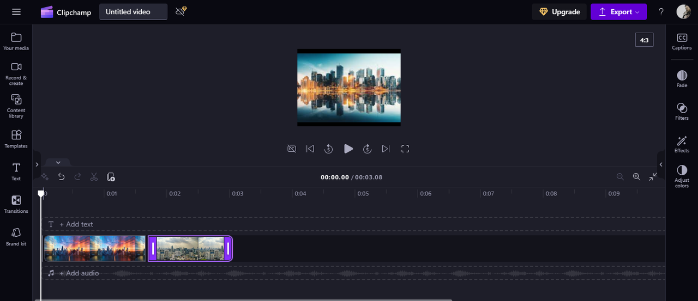Screen dimensions: 698x301
Task: Click the 0:02 mark on the ruler
Action: pyautogui.click(x=174, y=193)
